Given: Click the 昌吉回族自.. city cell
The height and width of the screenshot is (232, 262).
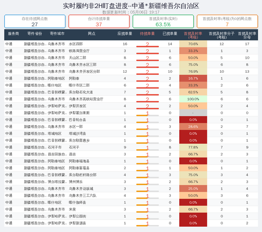Looking at the screenshot, I should [x=57, y=154].
